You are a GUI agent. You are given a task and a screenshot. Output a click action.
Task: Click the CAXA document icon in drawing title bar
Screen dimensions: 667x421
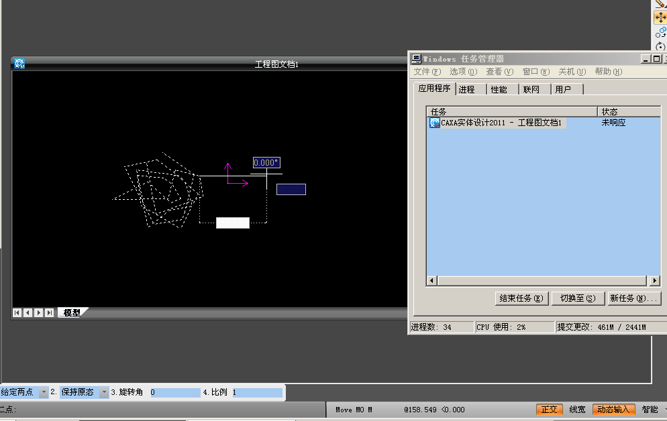pos(19,64)
